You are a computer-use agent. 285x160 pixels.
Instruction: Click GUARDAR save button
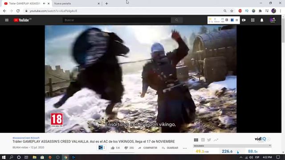click(170, 148)
